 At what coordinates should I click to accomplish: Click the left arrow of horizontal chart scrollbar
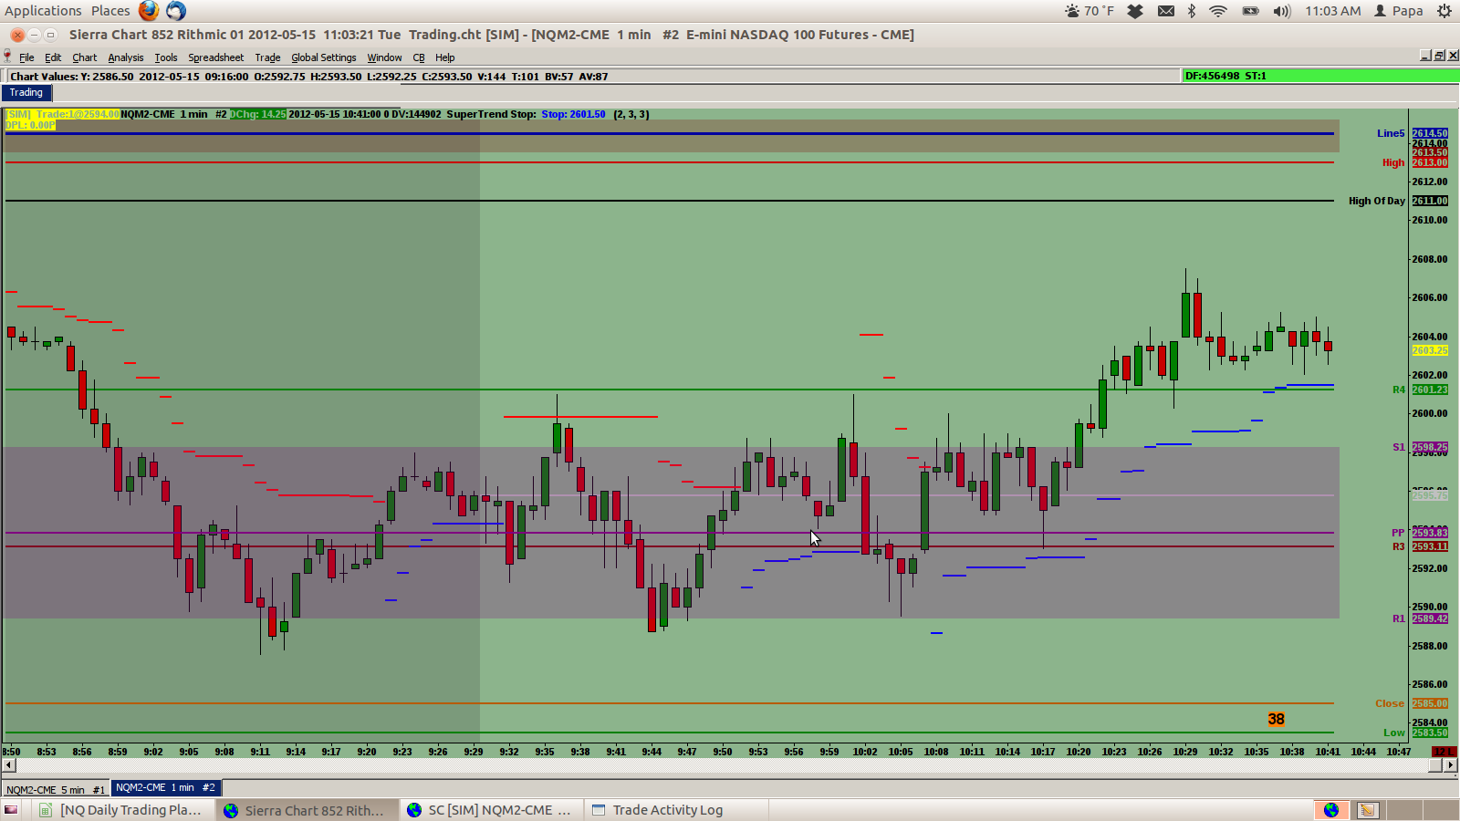point(8,765)
